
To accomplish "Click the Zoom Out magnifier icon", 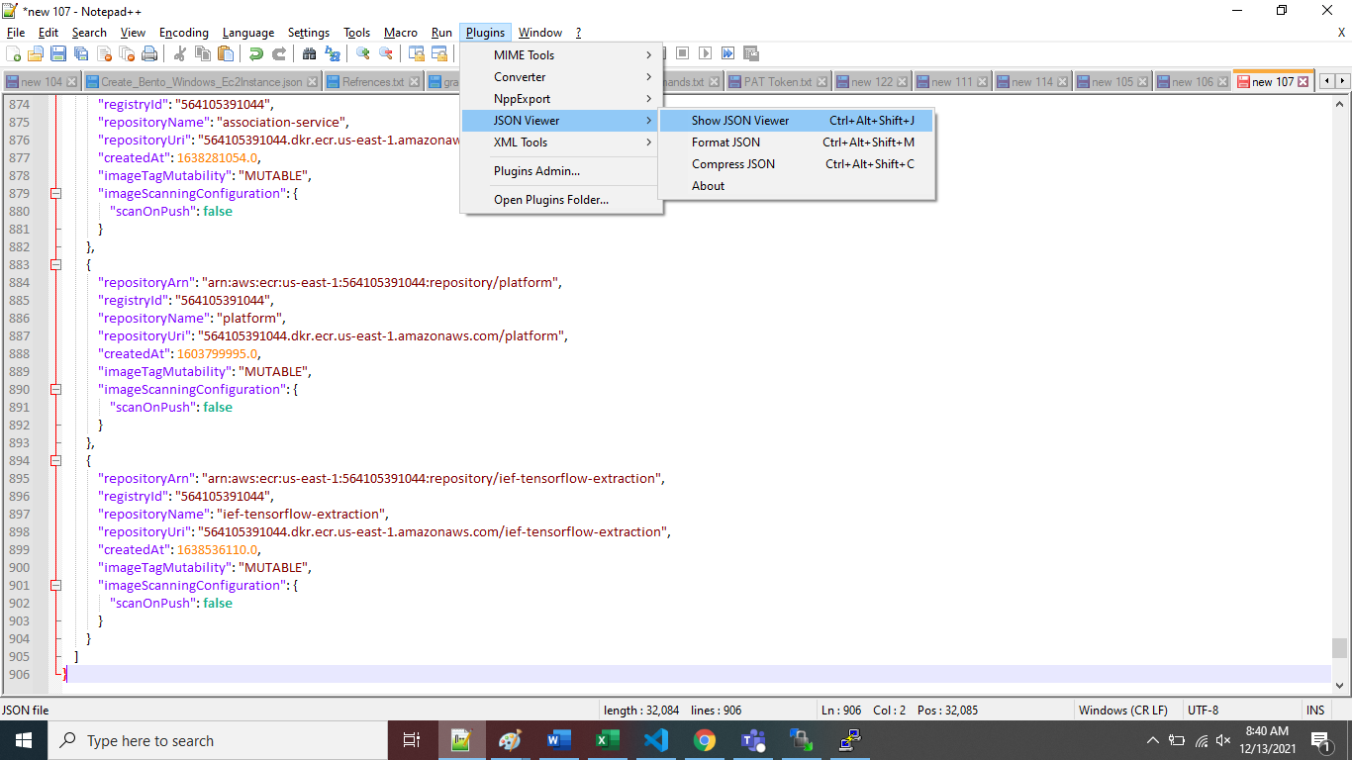I will click(386, 53).
